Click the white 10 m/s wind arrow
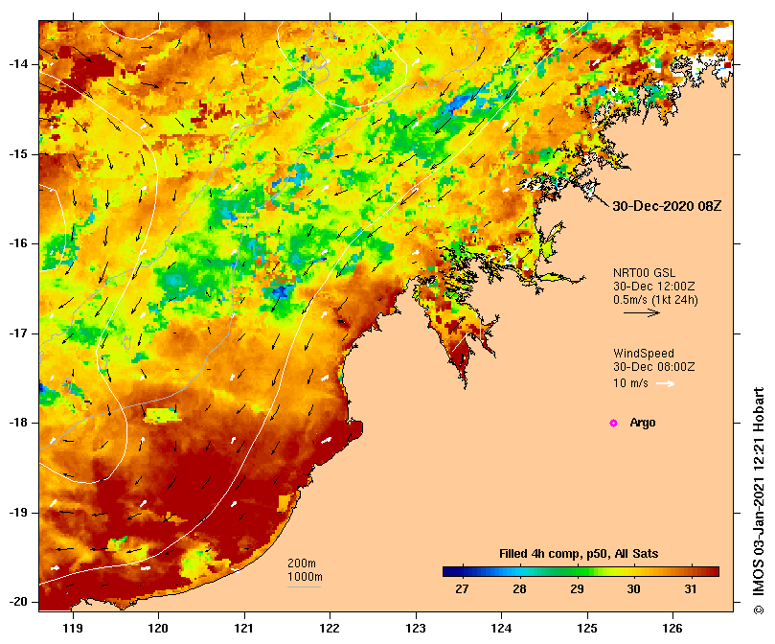The image size is (775, 644). point(665,383)
